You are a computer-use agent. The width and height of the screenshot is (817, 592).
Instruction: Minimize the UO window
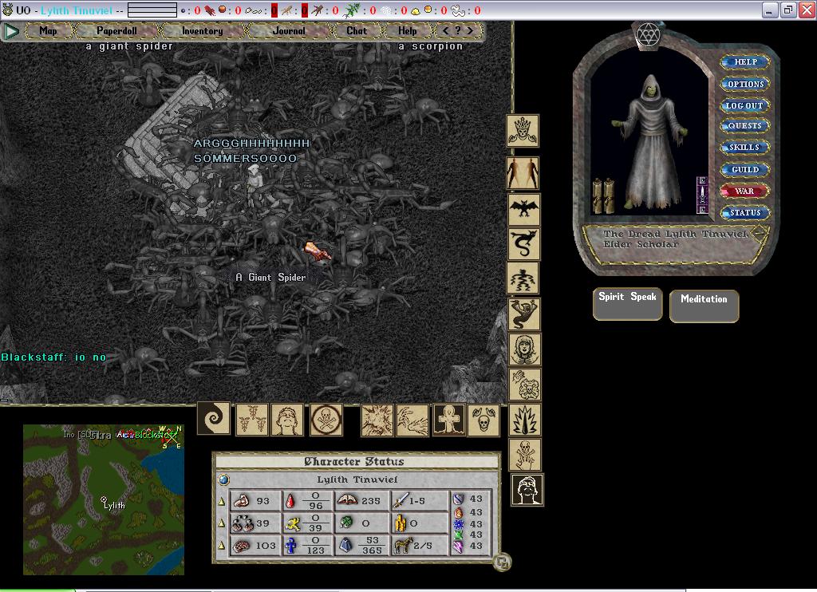(x=770, y=10)
